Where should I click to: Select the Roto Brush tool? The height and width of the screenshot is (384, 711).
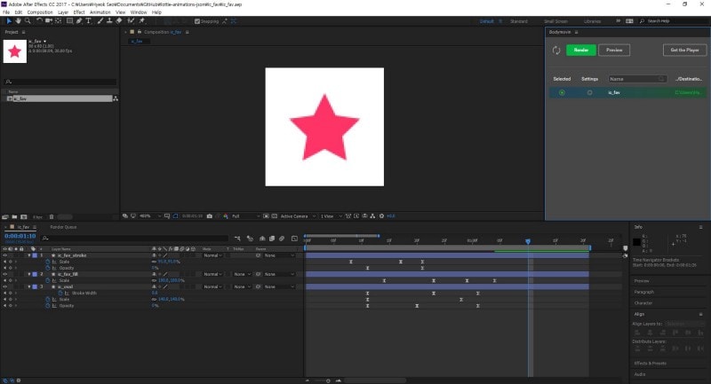click(131, 20)
